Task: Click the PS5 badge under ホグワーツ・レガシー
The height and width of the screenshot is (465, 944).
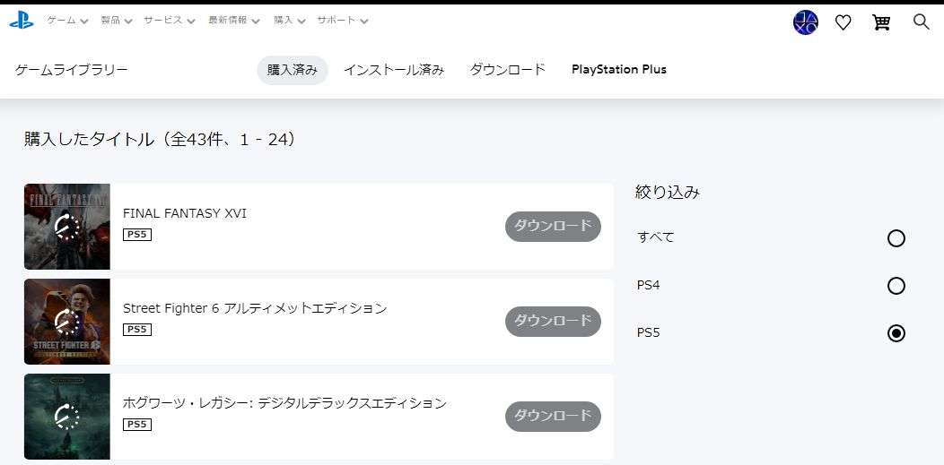Action: coord(136,425)
